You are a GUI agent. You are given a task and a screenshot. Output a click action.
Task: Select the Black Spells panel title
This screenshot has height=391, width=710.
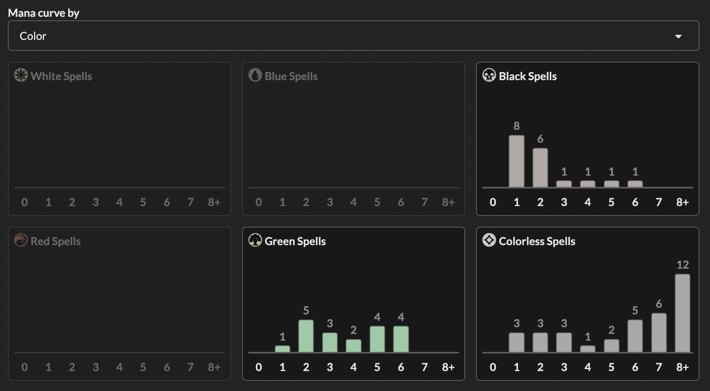coord(527,76)
